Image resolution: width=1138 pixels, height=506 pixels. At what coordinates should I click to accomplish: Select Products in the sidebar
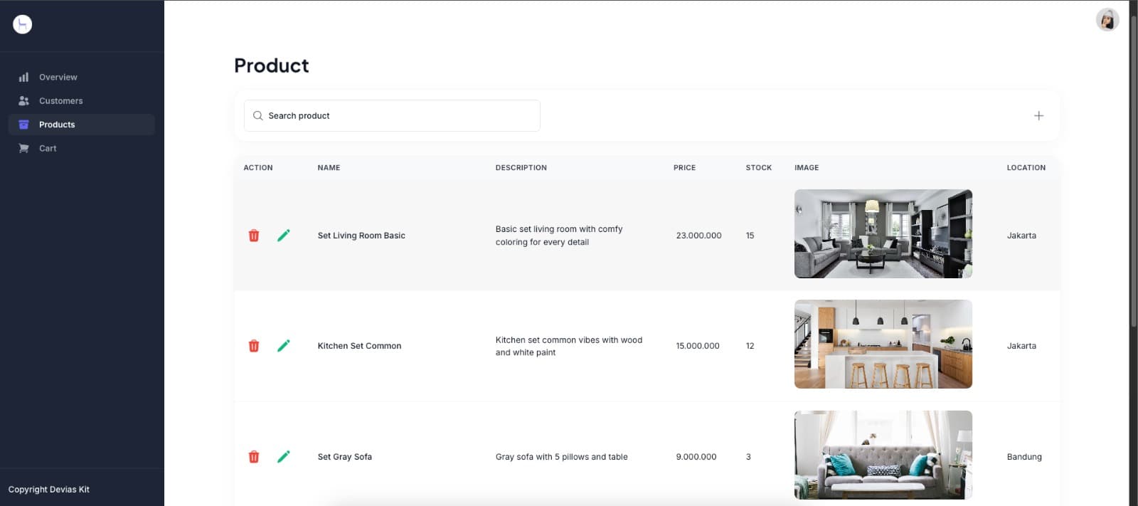click(x=82, y=125)
